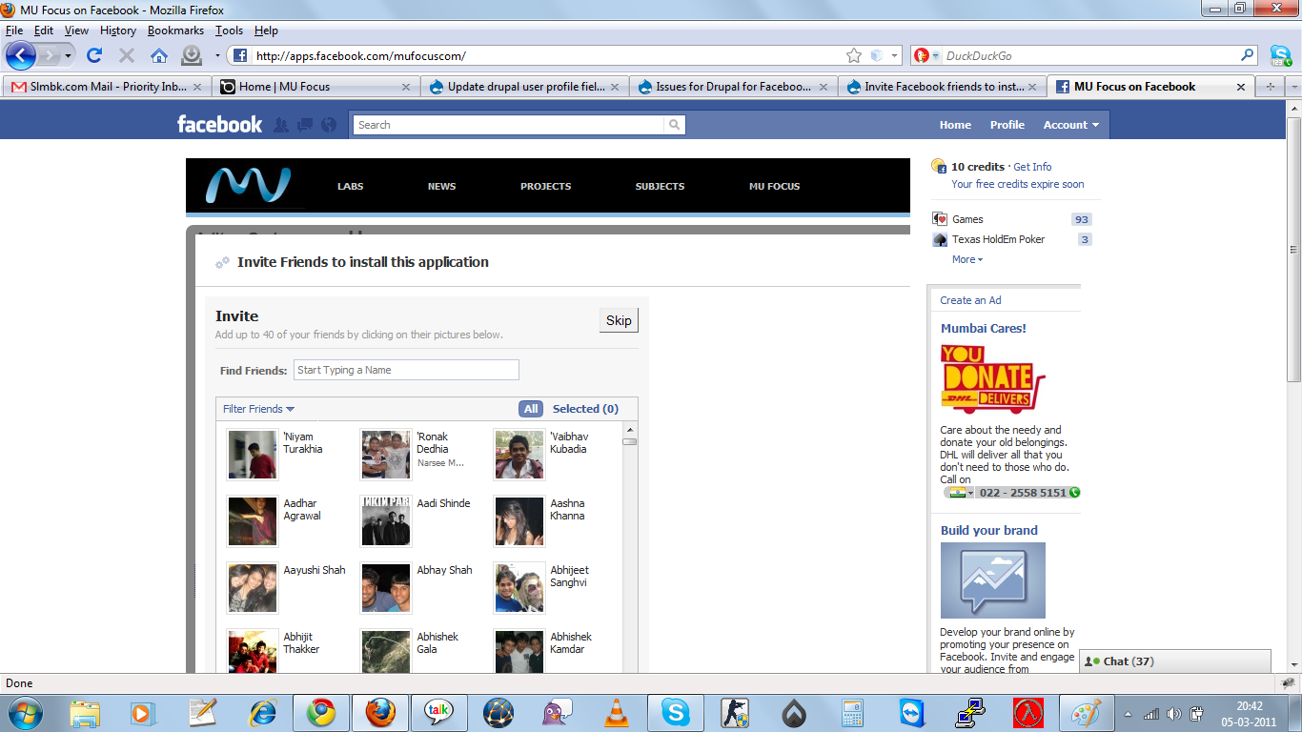1302x732 pixels.
Task: Toggle the All friends filter
Action: pos(531,409)
